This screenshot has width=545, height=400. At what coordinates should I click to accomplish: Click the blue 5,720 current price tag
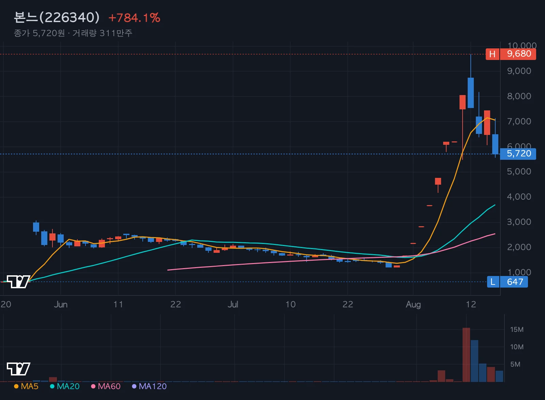[x=518, y=154]
